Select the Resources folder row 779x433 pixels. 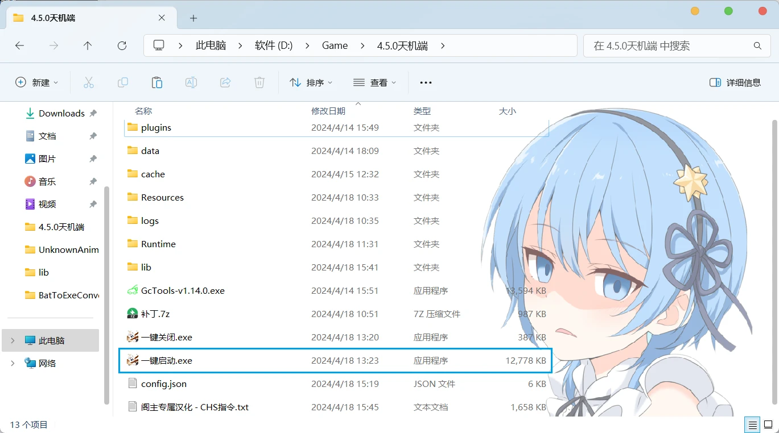pos(335,197)
